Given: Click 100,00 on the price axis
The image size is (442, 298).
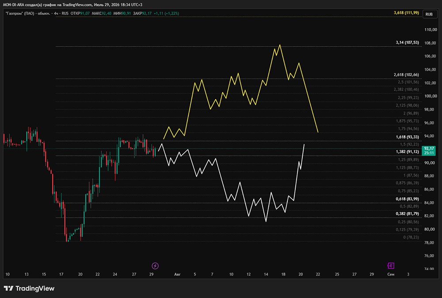Looking at the screenshot, I should 431,96.
